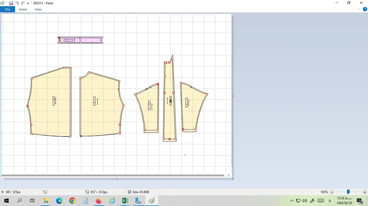Click the pink collar pattern piece on canvas
The width and height of the screenshot is (368, 206).
pos(89,40)
